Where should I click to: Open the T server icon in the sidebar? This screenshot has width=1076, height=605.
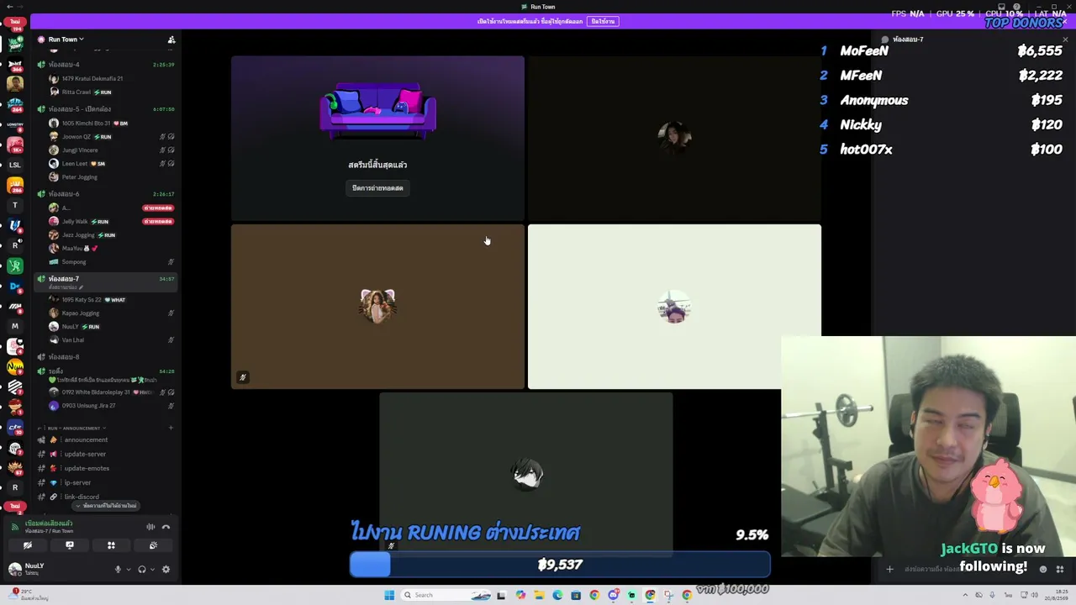coord(14,205)
